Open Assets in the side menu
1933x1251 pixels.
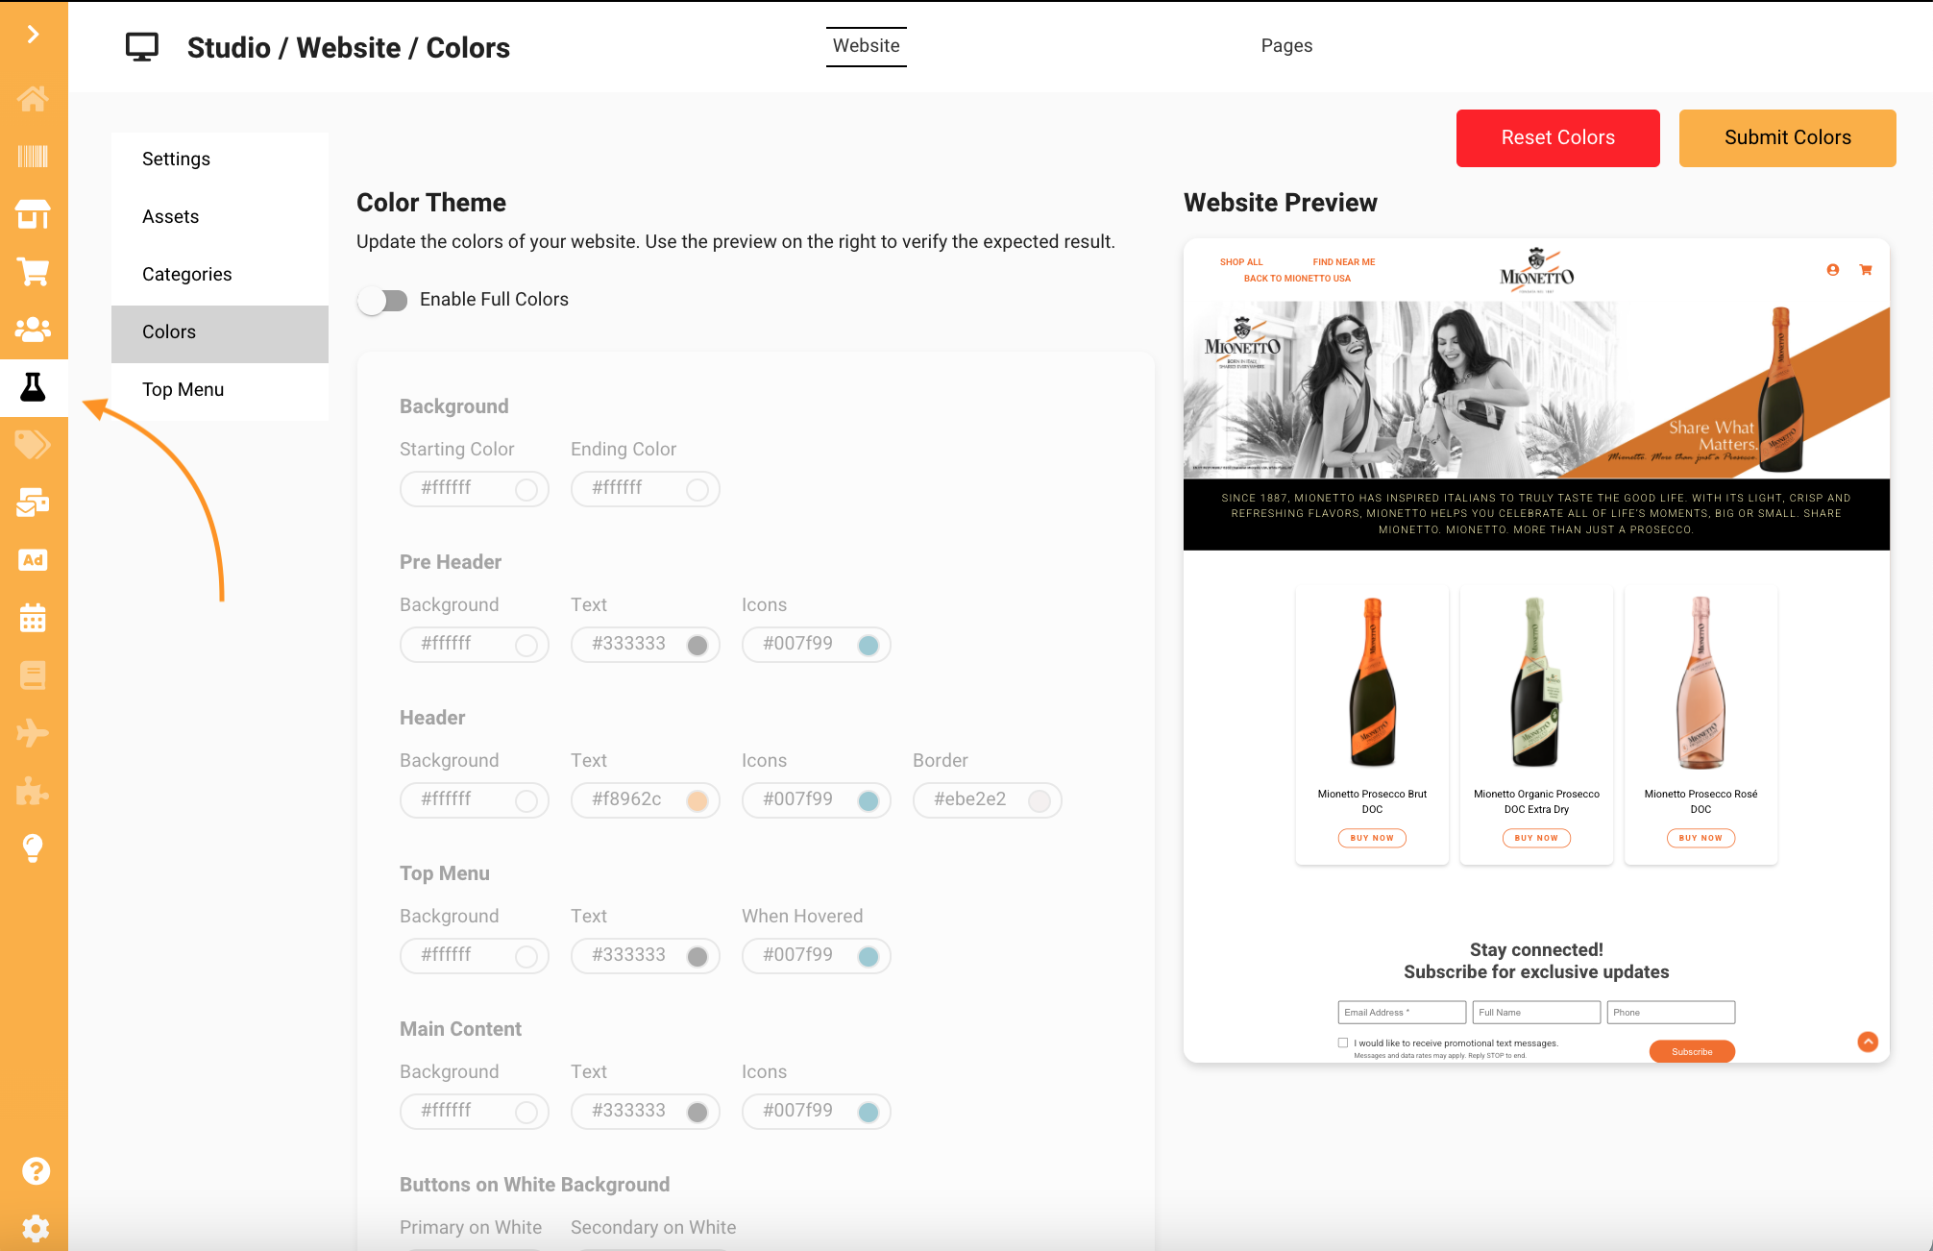220,217
